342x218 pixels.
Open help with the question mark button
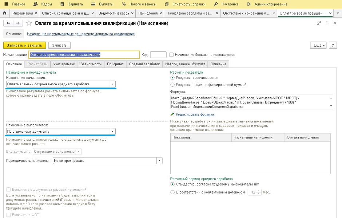click(333, 45)
